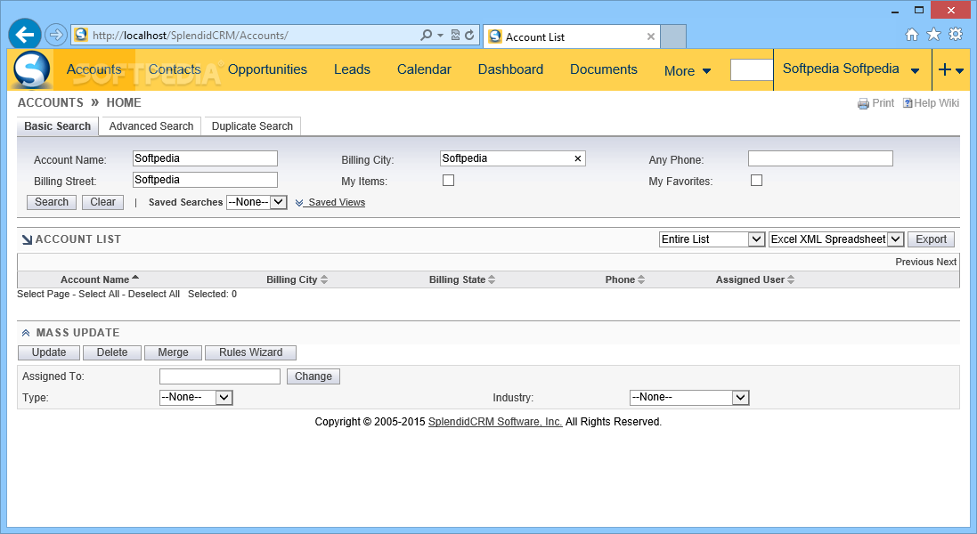The width and height of the screenshot is (977, 534).
Task: Click the refresh page icon
Action: pos(470,35)
